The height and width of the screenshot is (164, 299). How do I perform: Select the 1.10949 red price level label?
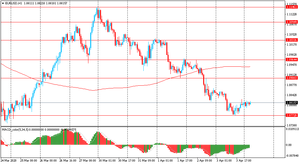tap(292, 22)
